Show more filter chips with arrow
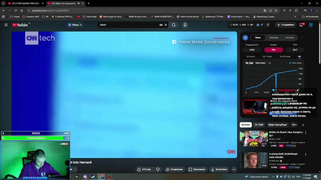 coord(303,125)
